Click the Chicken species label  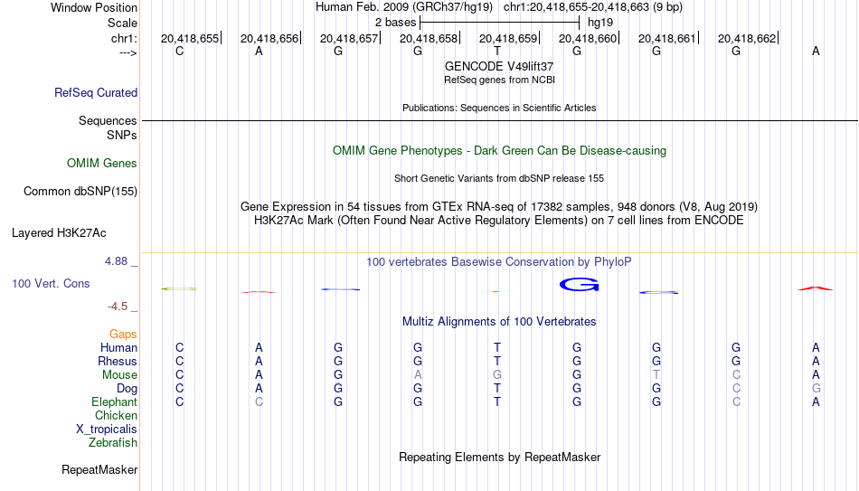(116, 415)
